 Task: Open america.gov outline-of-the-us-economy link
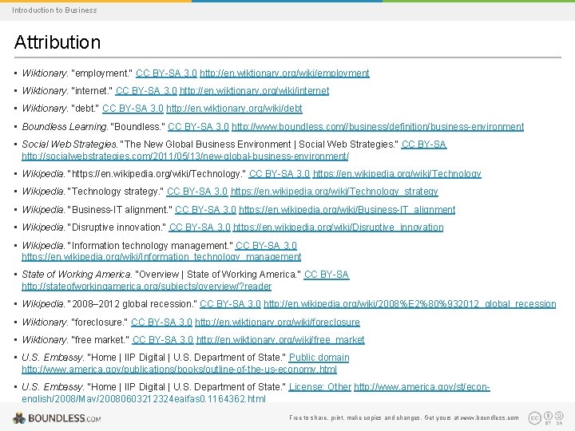[180, 369]
